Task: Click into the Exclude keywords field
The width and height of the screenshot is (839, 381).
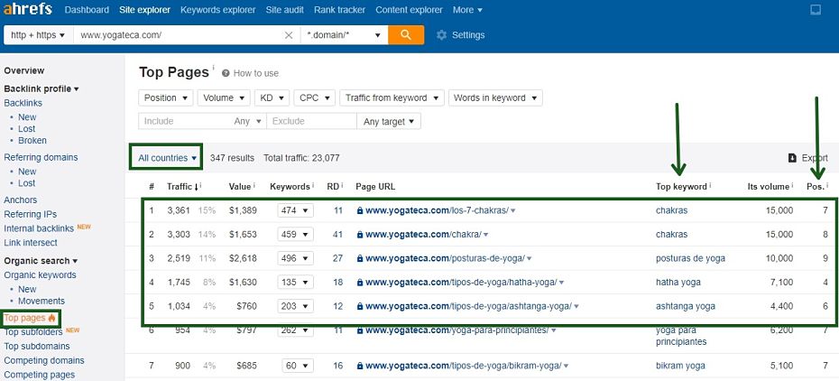Action: [x=311, y=122]
